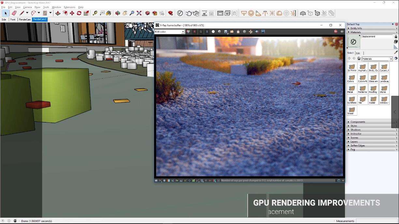Select the Push/Pull tool
Viewport: 399px width, 224px height.
click(58, 13)
